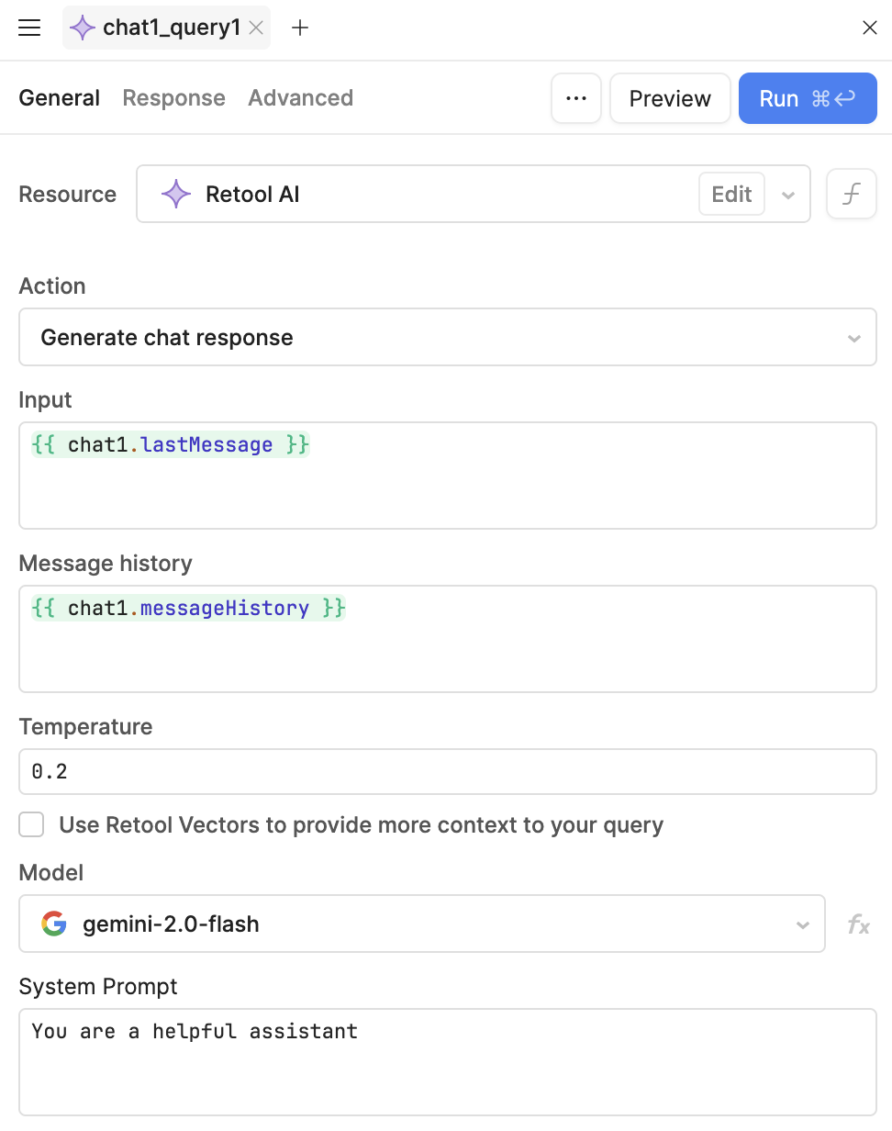Close the query editor panel
This screenshot has width=892, height=1131.
(x=870, y=28)
